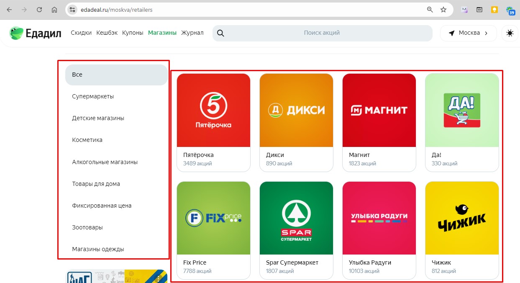Open the yellow lightbulb extension icon
Image resolution: width=520 pixels, height=283 pixels.
pyautogui.click(x=494, y=10)
